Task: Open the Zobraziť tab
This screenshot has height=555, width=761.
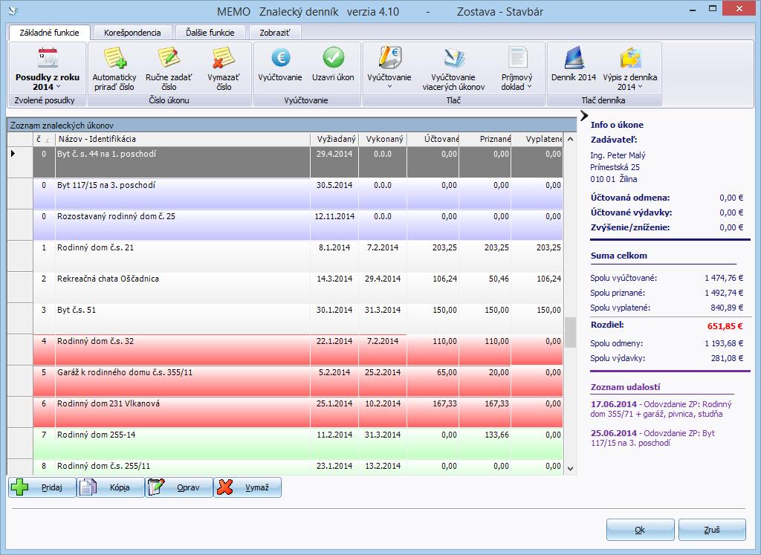Action: pyautogui.click(x=275, y=33)
